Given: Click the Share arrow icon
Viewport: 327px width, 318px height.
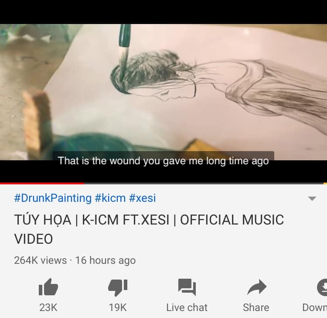Looking at the screenshot, I should [x=256, y=287].
